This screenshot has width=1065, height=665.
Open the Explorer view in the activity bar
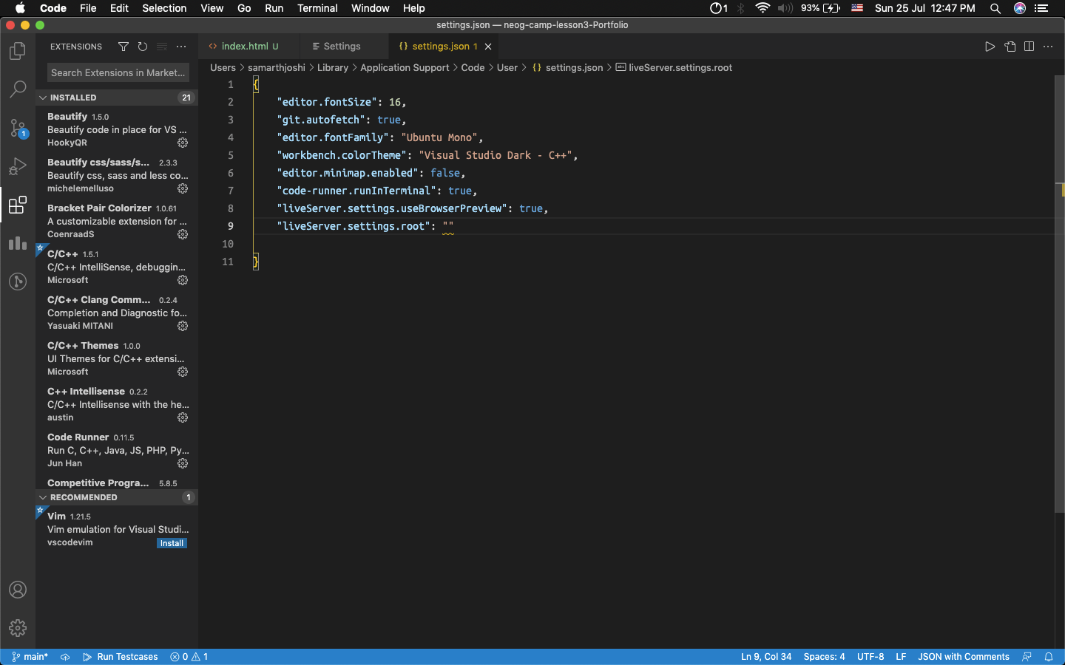click(x=17, y=51)
